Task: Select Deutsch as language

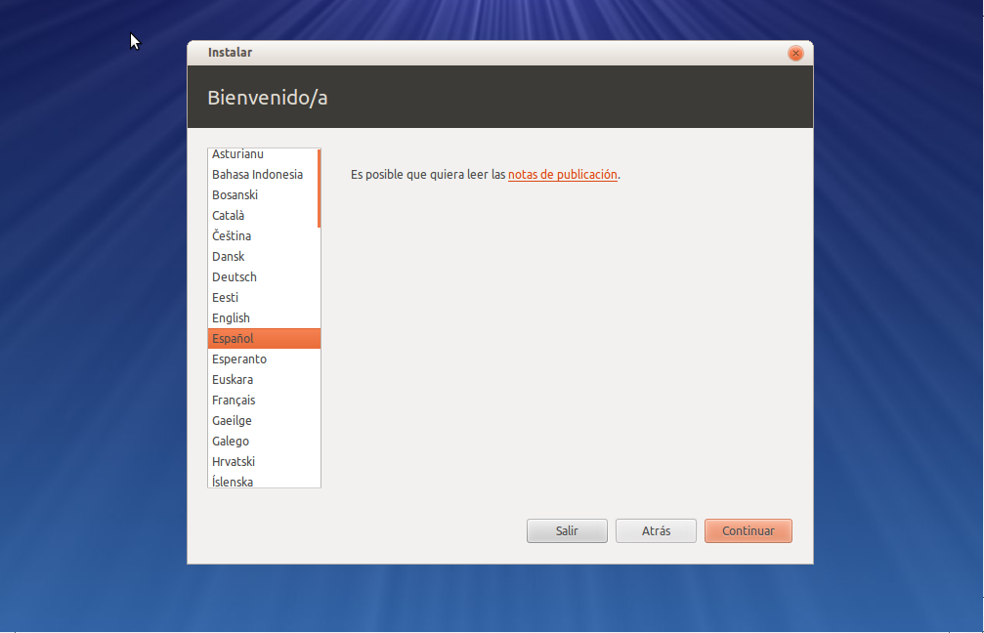Action: point(235,277)
